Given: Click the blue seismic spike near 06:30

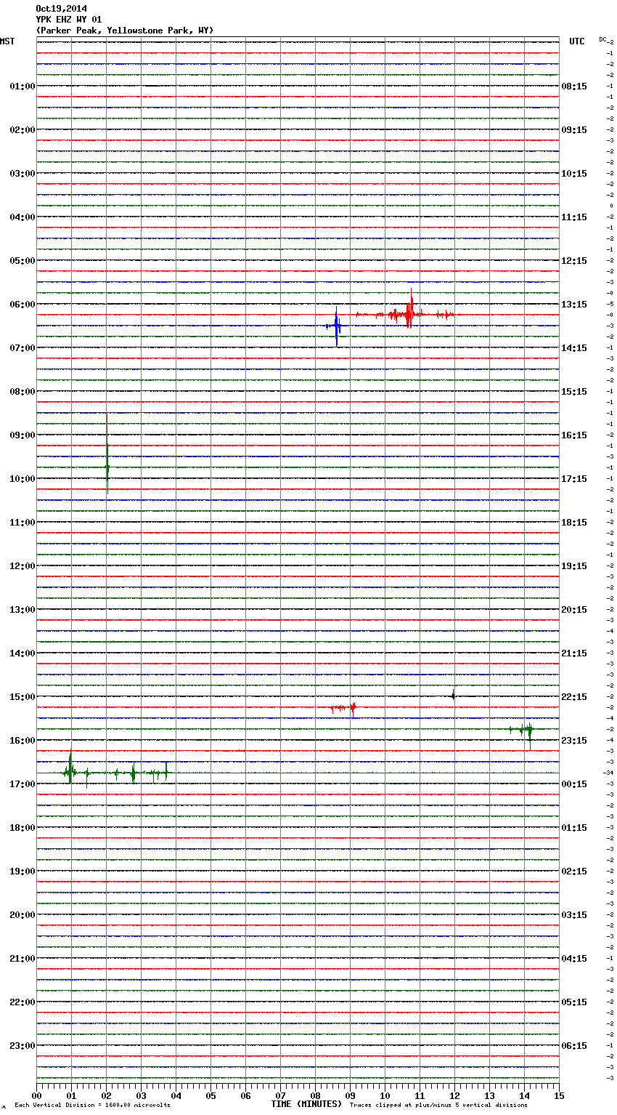Looking at the screenshot, I should (x=336, y=326).
